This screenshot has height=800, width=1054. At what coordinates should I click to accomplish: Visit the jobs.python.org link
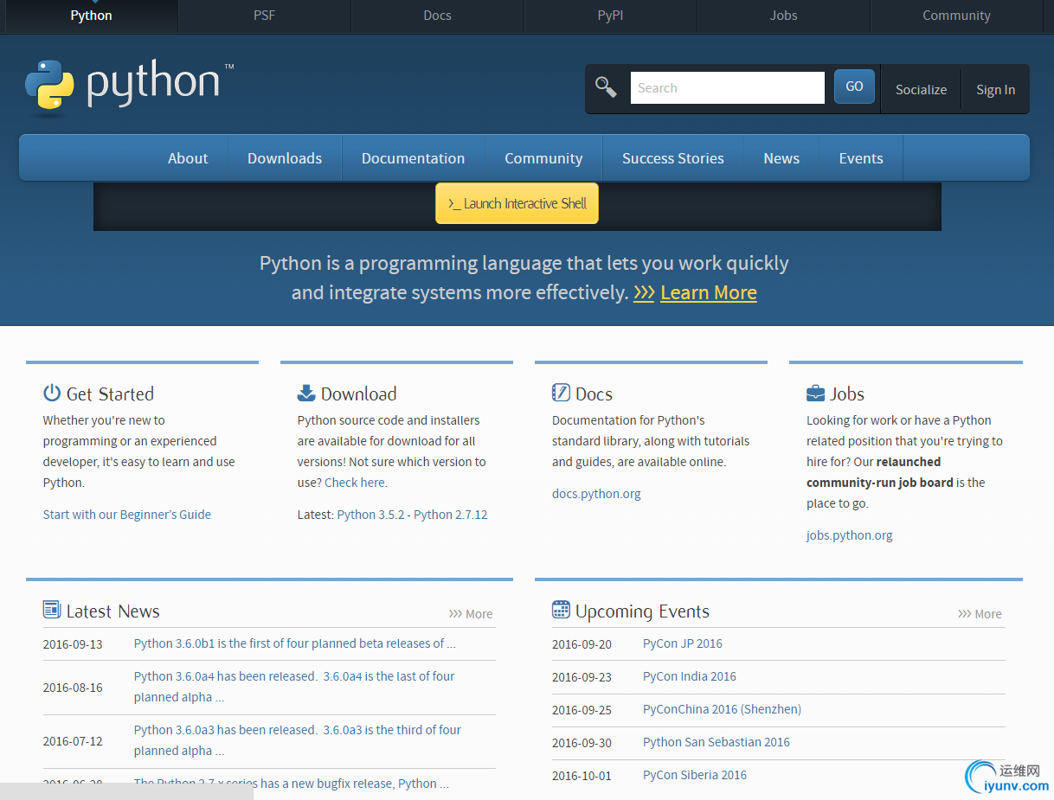click(849, 535)
